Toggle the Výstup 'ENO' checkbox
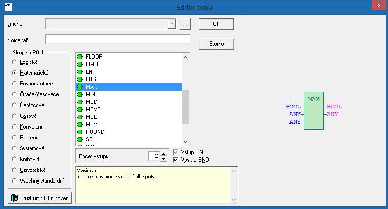Image resolution: width=388 pixels, height=209 pixels. click(x=175, y=160)
